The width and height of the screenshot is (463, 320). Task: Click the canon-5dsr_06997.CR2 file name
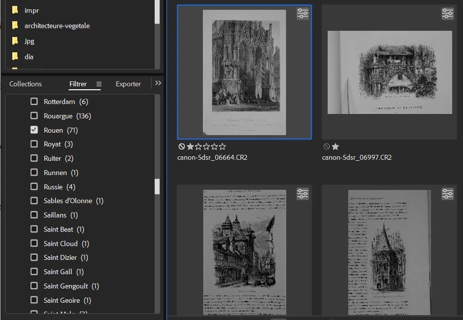(x=357, y=157)
